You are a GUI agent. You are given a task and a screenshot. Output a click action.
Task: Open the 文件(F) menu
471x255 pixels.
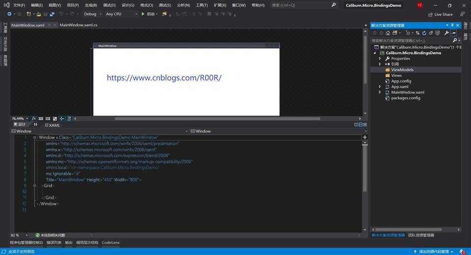pyautogui.click(x=19, y=5)
